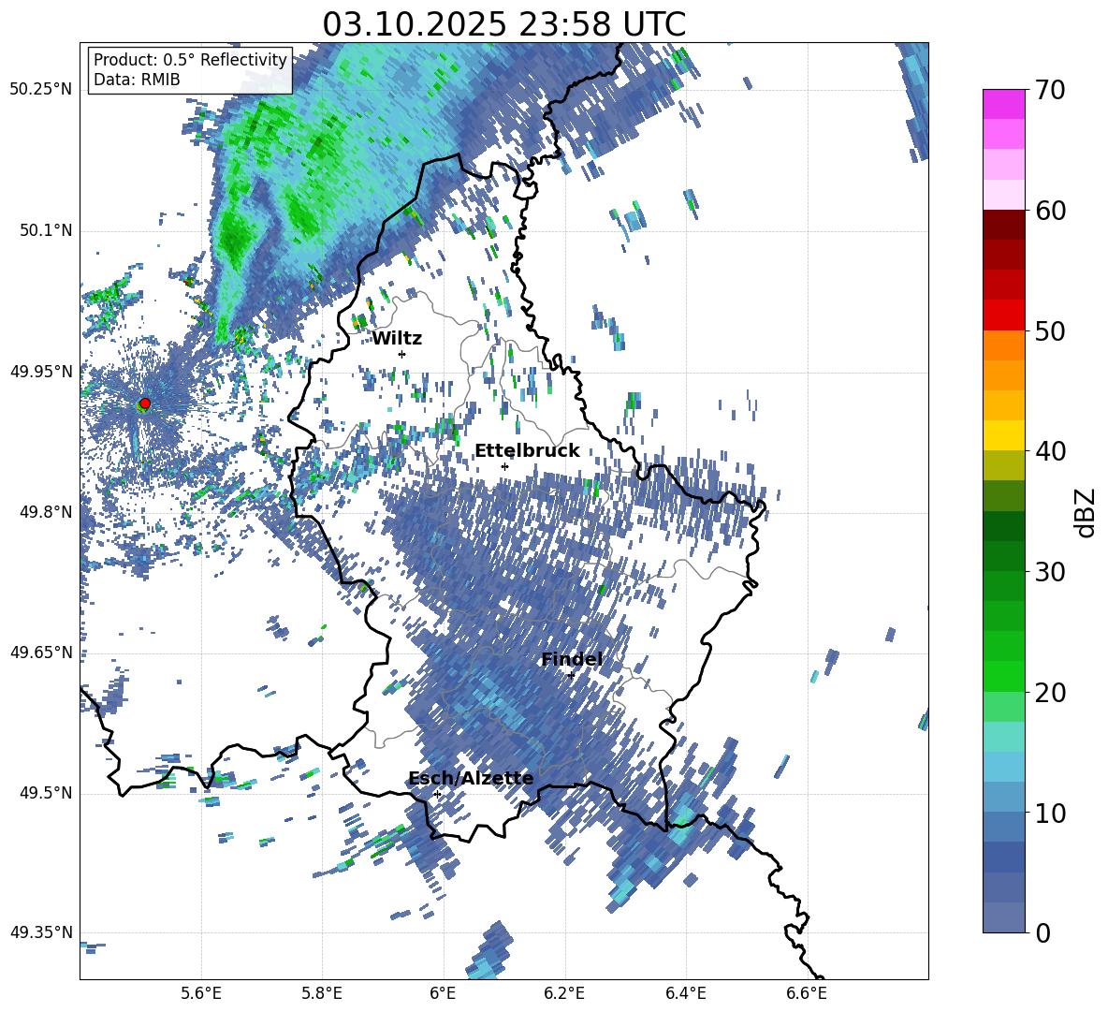Viewport: 1108px width, 1012px height.
Task: Click the 30 value on colorbar
Action: (1050, 572)
